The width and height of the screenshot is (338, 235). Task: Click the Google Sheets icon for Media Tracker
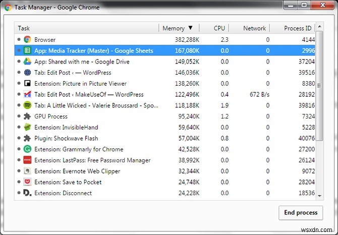click(x=27, y=50)
